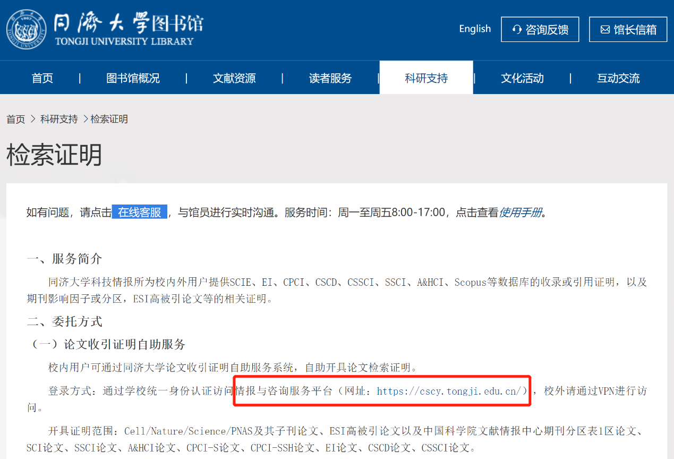Click 检索证明 in the breadcrumb trail
Viewport: 674px width, 459px height.
109,119
